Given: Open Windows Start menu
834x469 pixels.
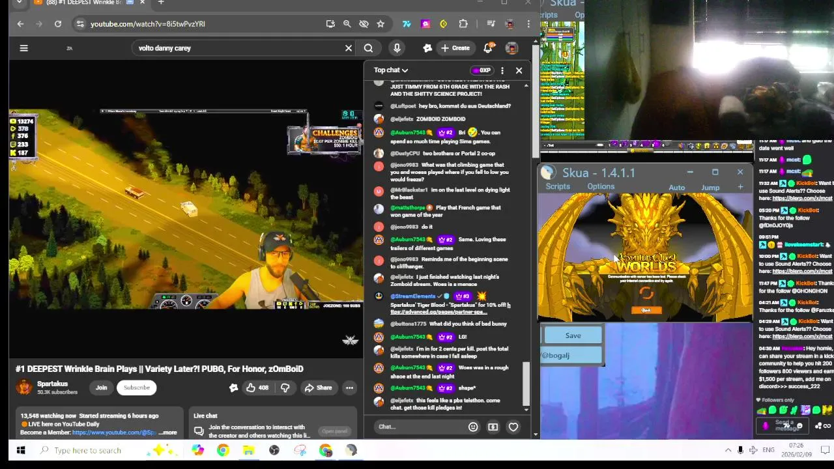Looking at the screenshot, I should point(21,450).
